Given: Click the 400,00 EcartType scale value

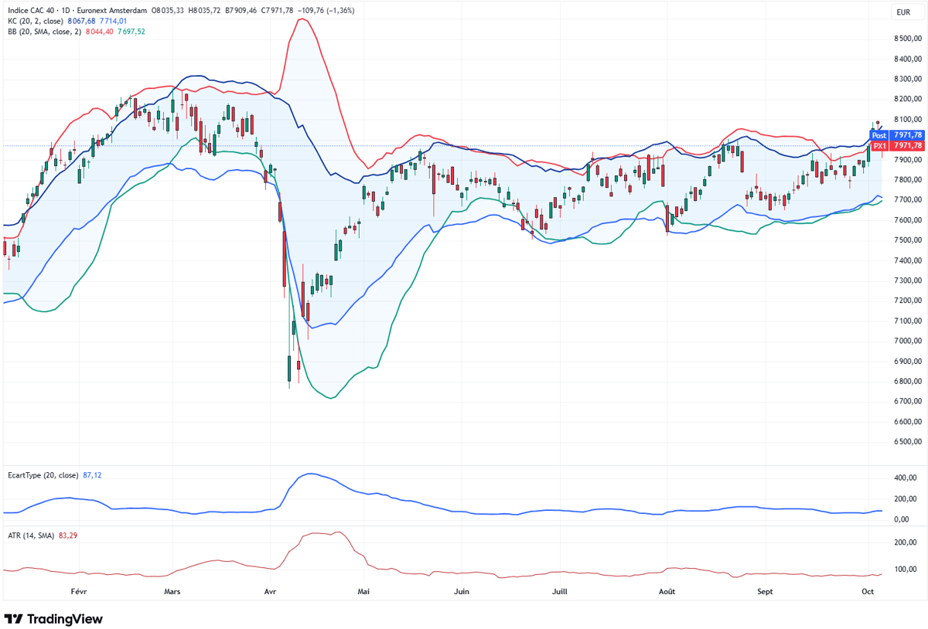Looking at the screenshot, I should pos(906,478).
